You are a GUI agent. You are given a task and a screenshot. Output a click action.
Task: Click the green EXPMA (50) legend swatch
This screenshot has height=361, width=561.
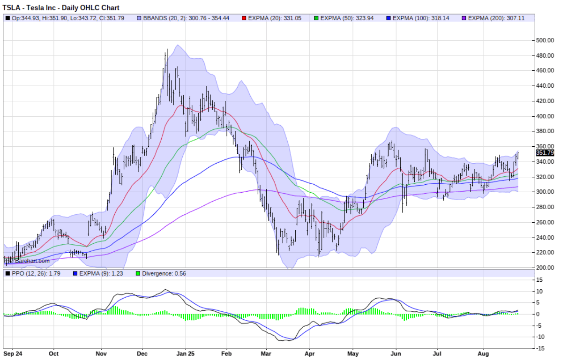316,18
